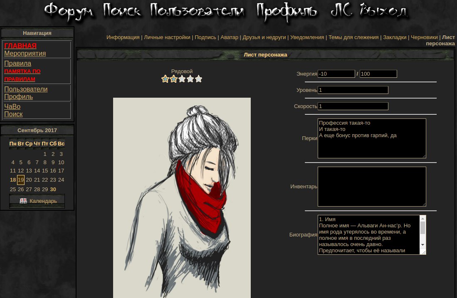Screen dimensions: 457x298
Task: Go to Пользователи in the top header
Action: point(198,11)
